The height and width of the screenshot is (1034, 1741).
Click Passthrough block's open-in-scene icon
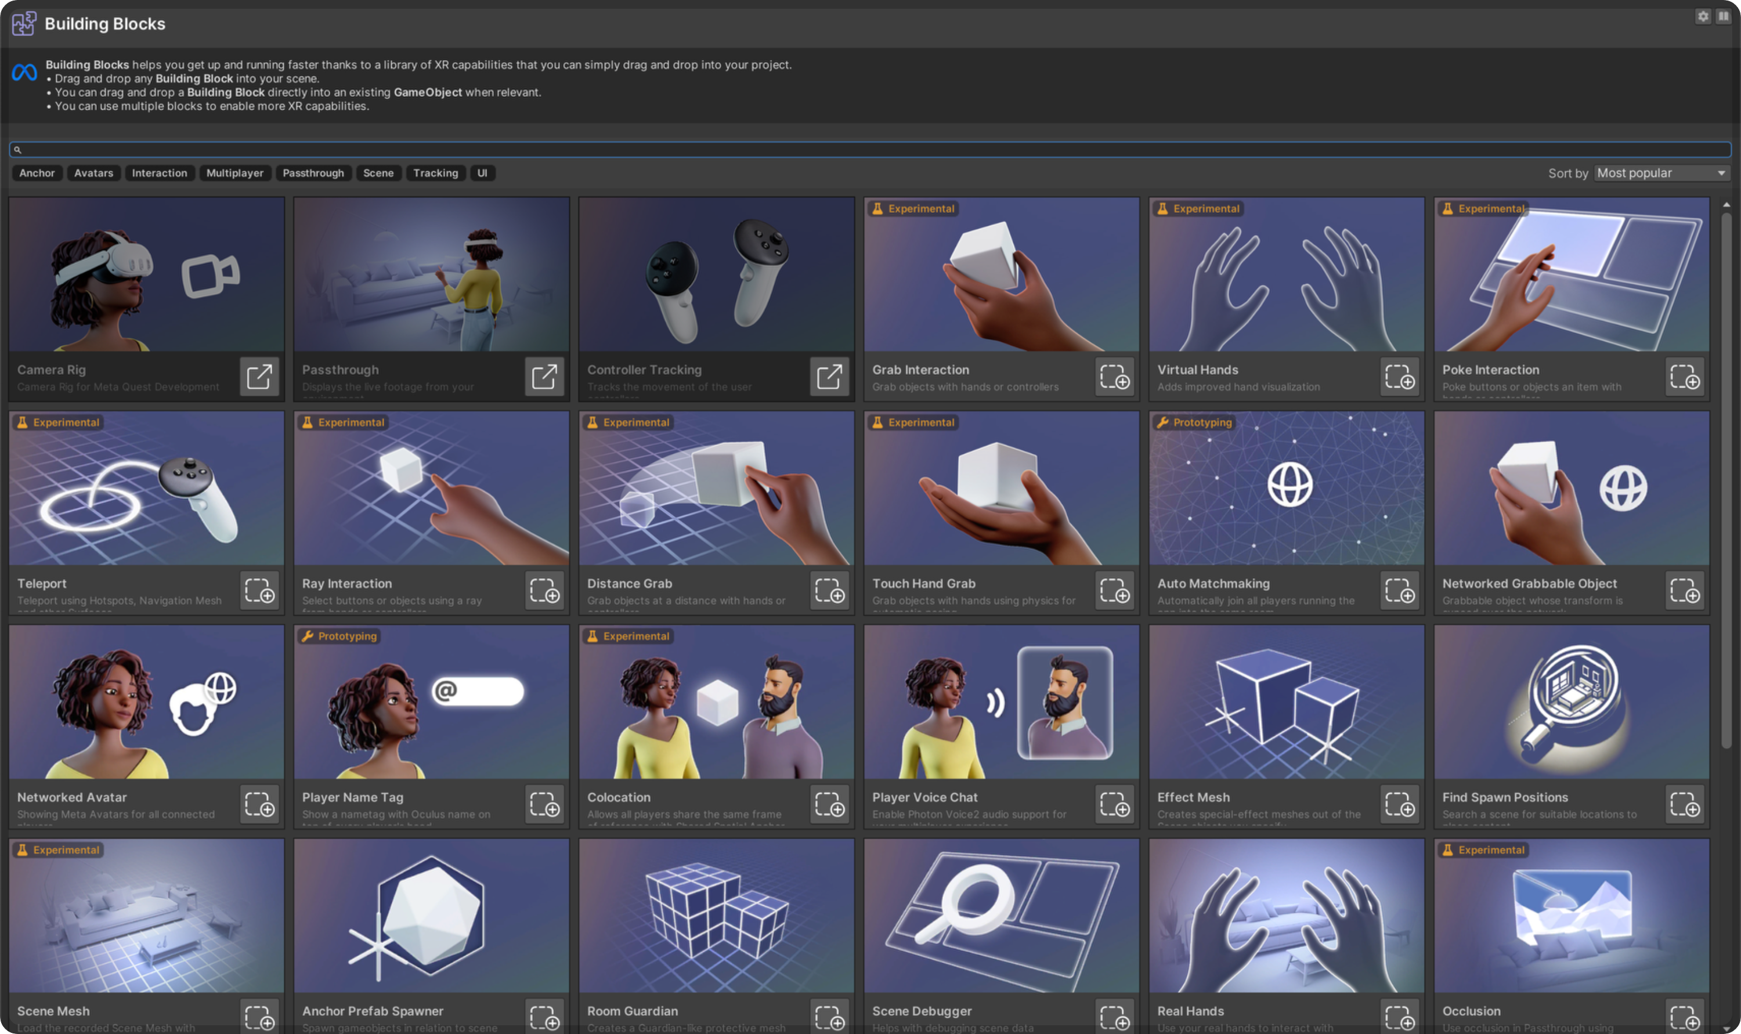(544, 377)
